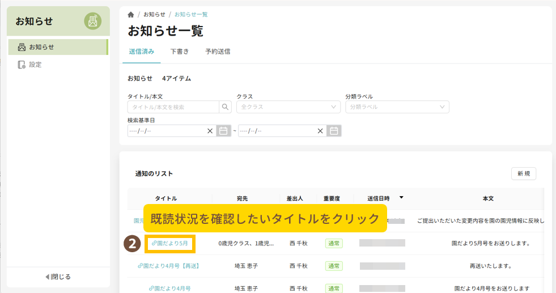The width and height of the screenshot is (556, 293).
Task: Open the 園だより5月 notice link
Action: tap(170, 244)
